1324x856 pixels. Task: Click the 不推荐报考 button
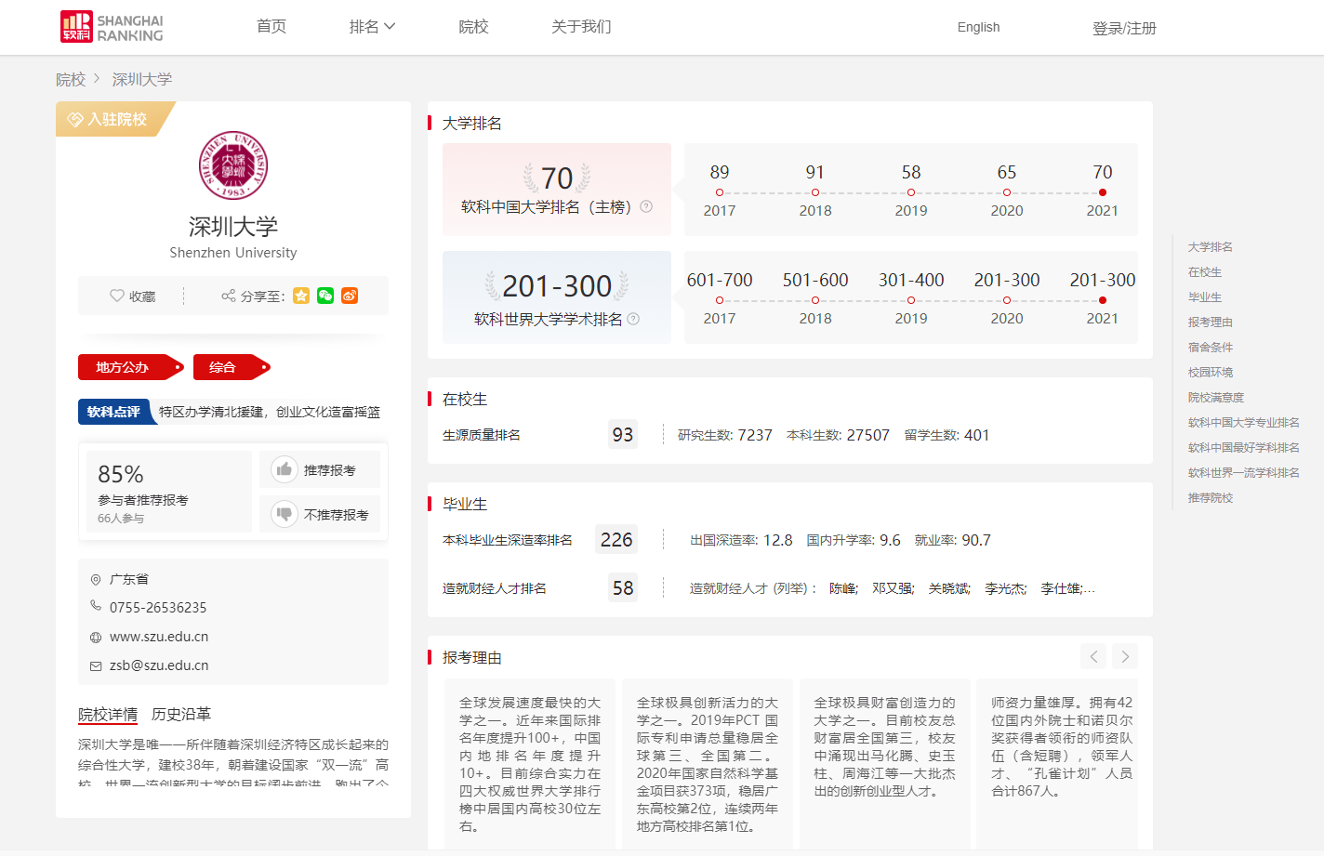point(320,514)
